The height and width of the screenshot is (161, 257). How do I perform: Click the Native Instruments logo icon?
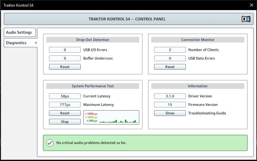point(246,19)
